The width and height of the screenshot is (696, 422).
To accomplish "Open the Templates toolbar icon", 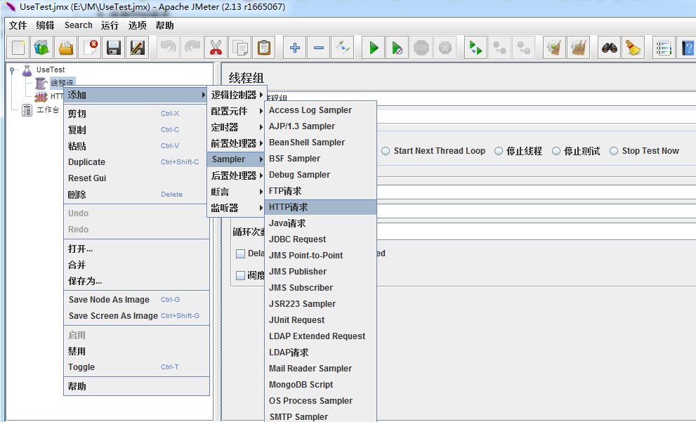I will coord(42,48).
